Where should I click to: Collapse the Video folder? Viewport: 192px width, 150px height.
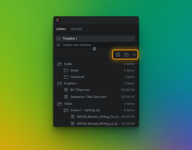60,104
